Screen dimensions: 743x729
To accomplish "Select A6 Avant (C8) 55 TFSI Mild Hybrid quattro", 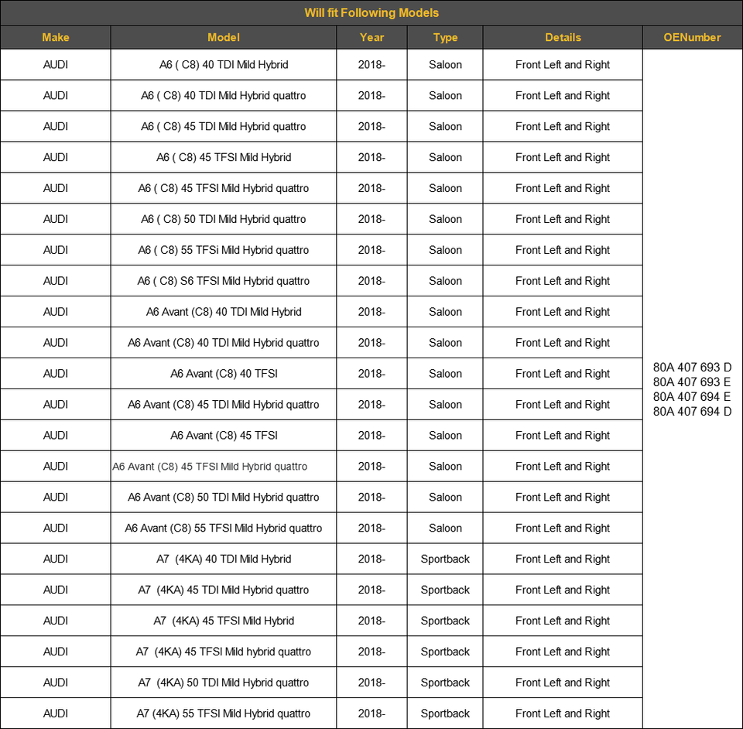I will [224, 528].
